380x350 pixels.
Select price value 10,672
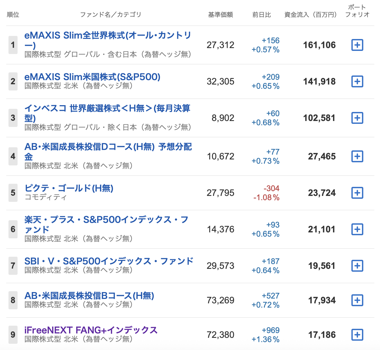point(221,156)
